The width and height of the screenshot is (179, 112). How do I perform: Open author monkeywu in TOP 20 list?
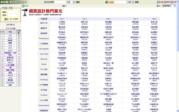(10, 83)
